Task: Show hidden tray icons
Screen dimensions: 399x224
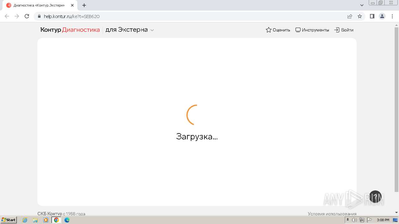Action: (x=348, y=220)
